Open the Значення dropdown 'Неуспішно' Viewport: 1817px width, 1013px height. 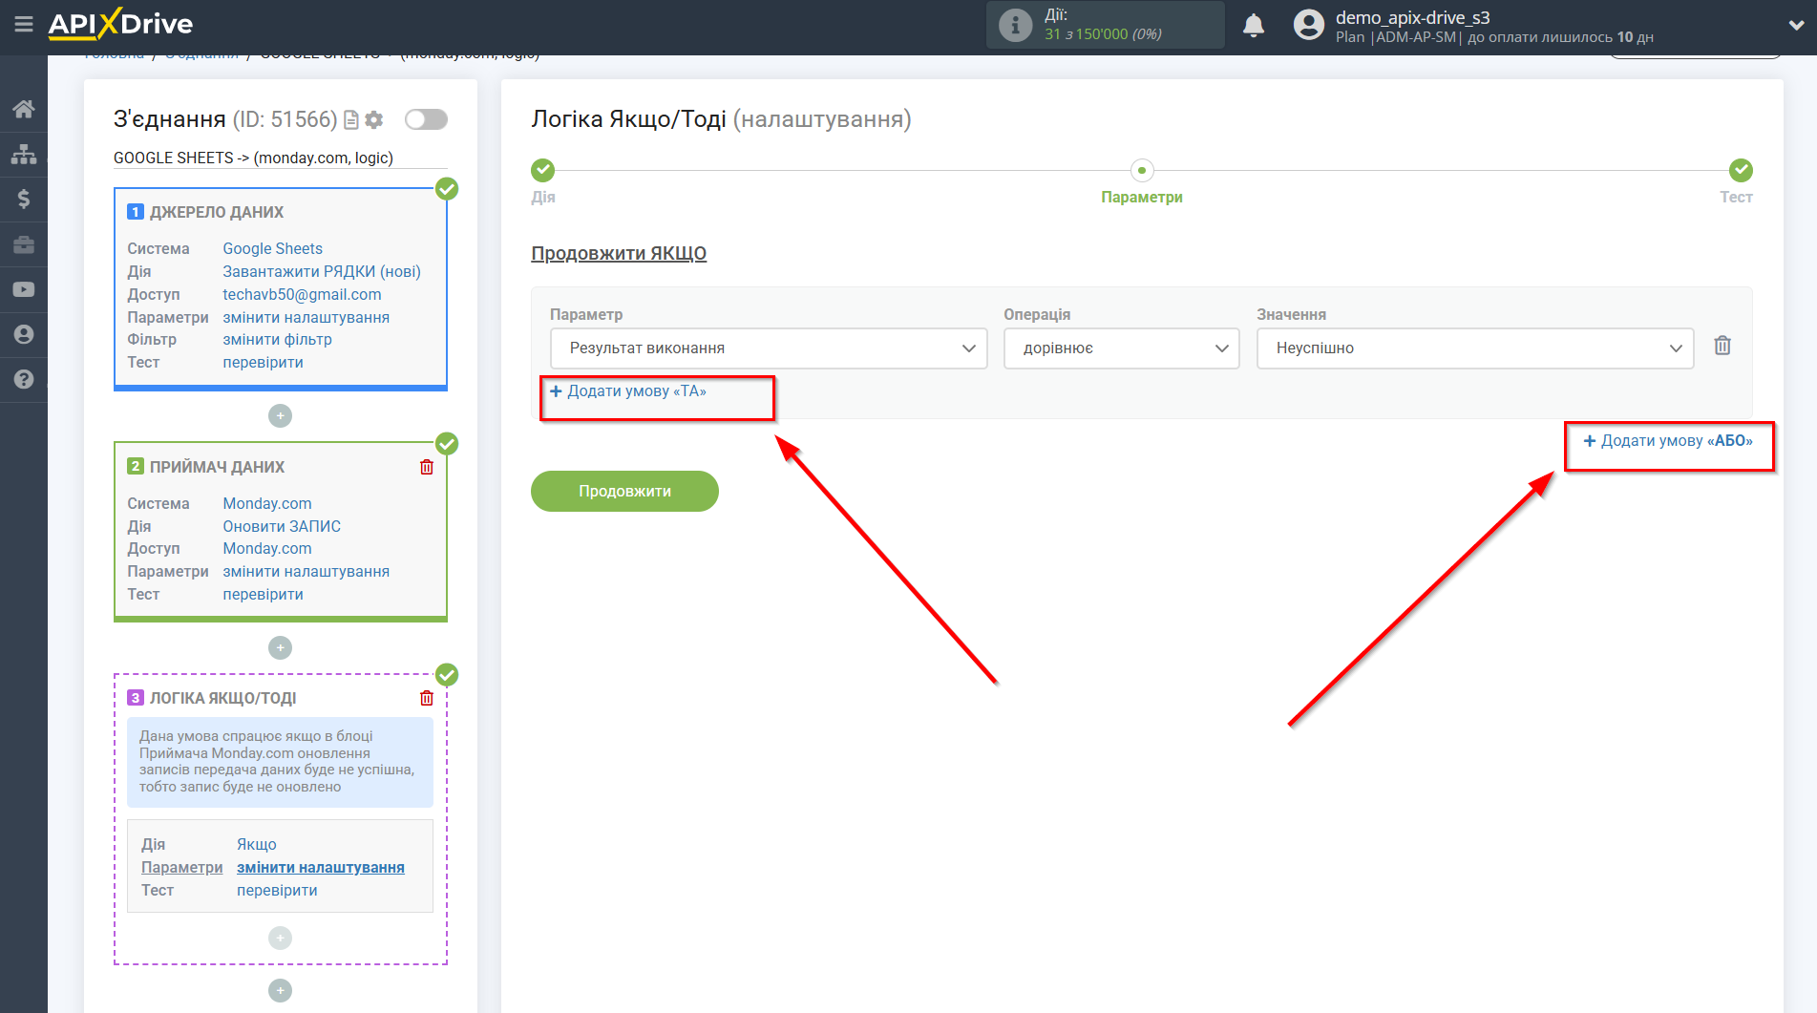(1475, 348)
